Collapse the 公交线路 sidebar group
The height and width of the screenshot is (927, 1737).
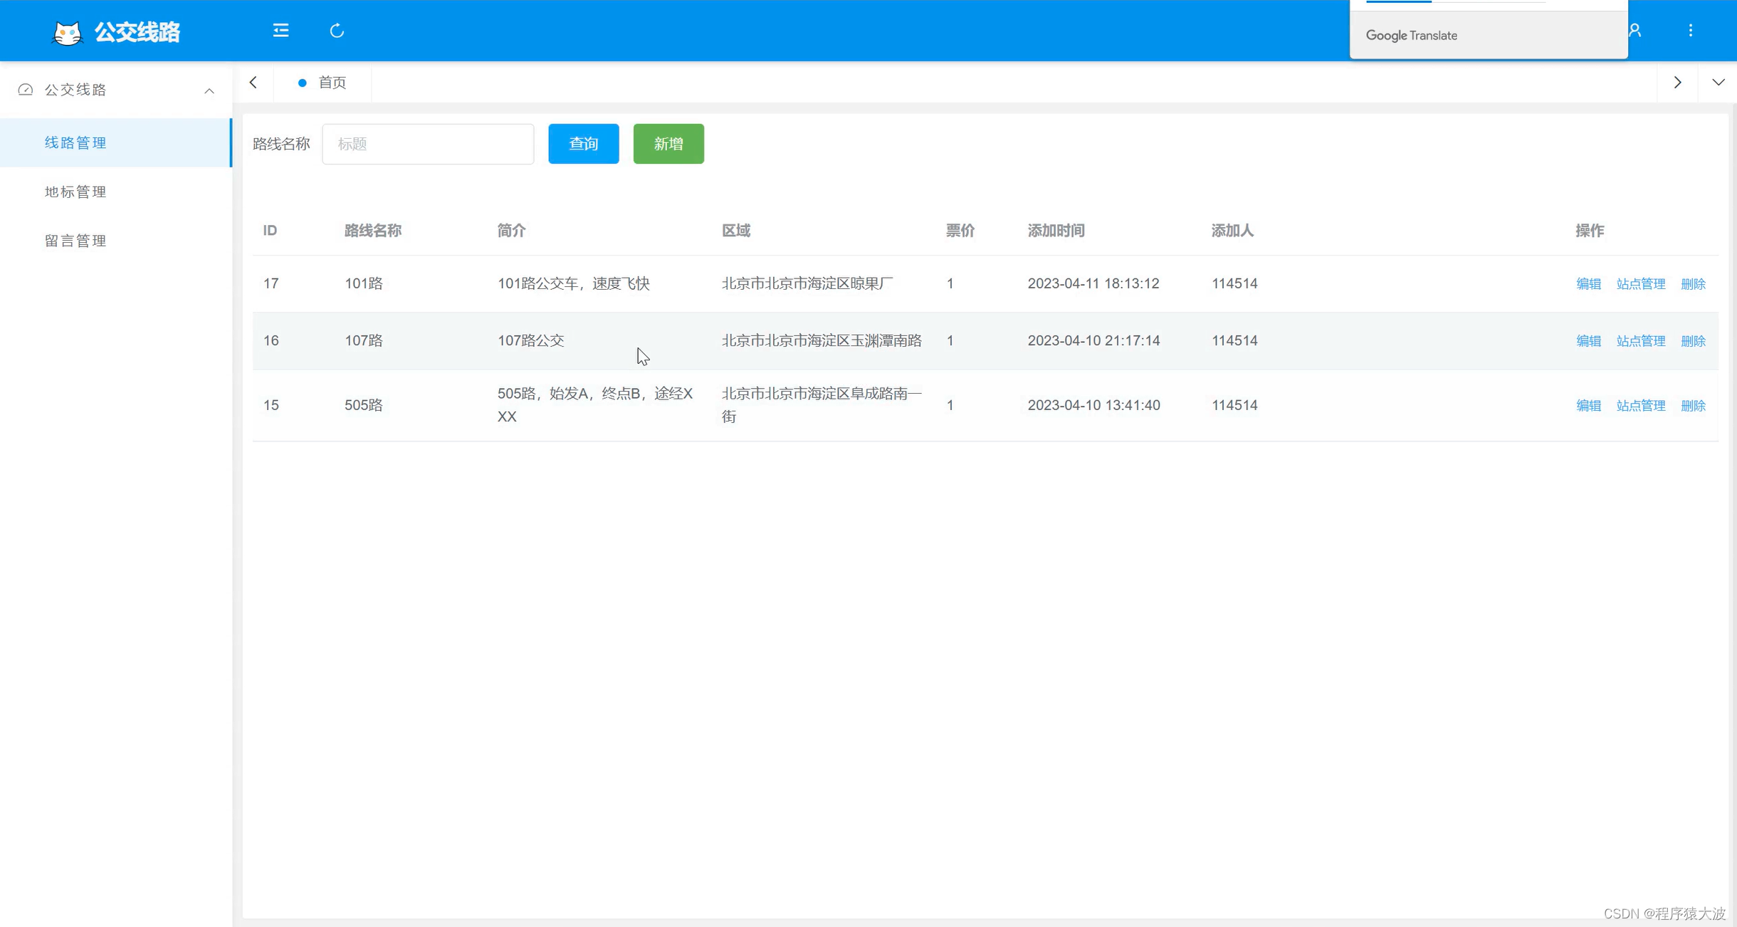(x=209, y=90)
